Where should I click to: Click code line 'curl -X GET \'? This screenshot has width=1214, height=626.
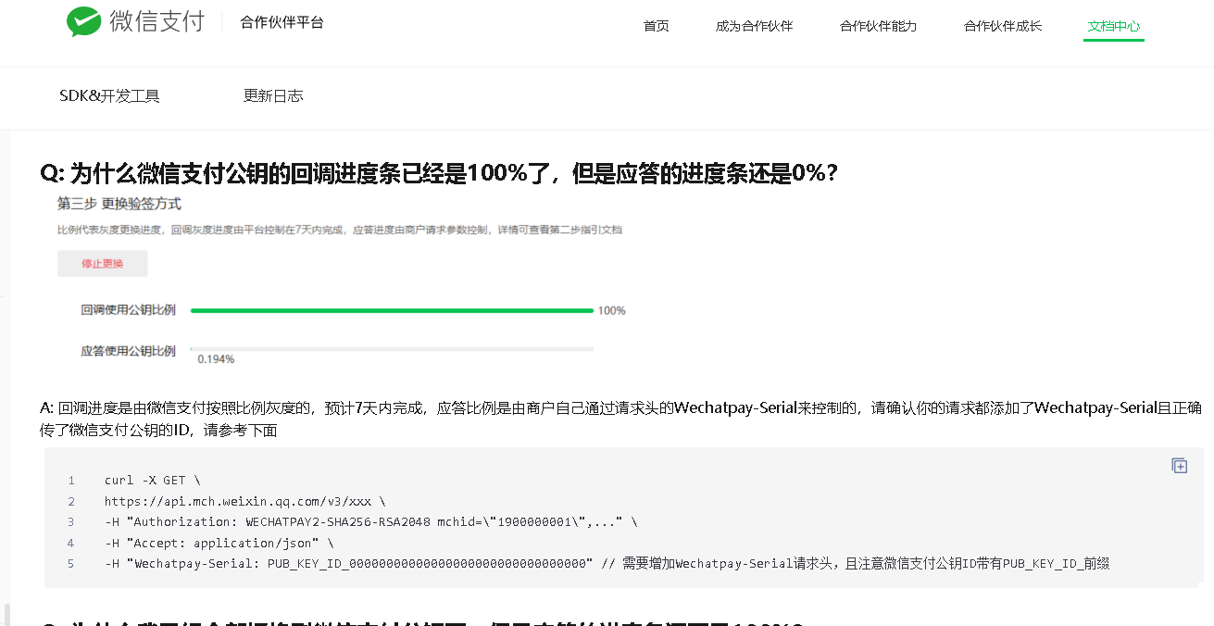(152, 481)
